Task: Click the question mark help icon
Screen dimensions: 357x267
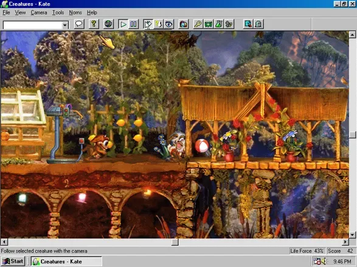Action: 94,24
